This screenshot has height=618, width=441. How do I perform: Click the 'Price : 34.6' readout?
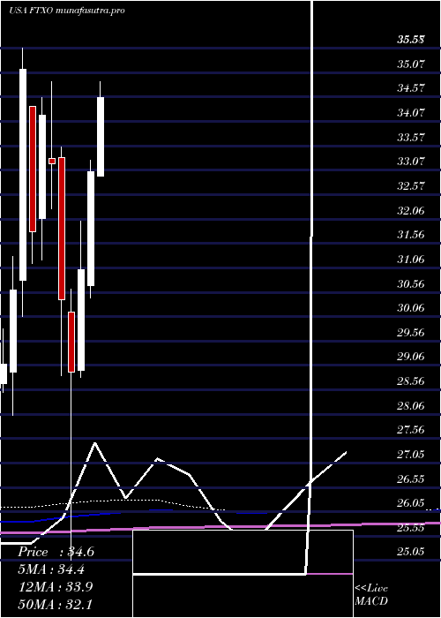(56, 552)
